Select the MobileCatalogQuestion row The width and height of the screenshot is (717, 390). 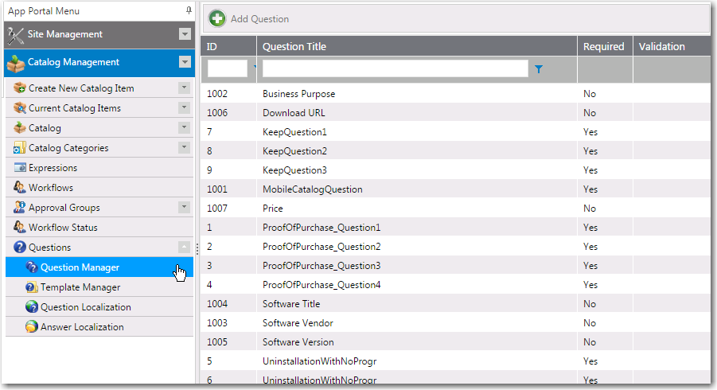pyautogui.click(x=313, y=189)
